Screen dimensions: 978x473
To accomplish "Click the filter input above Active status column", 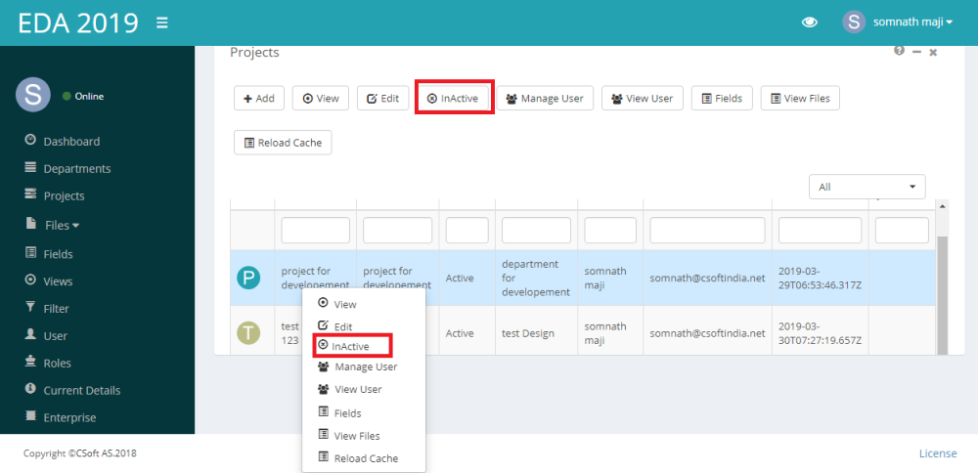I will 467,230.
